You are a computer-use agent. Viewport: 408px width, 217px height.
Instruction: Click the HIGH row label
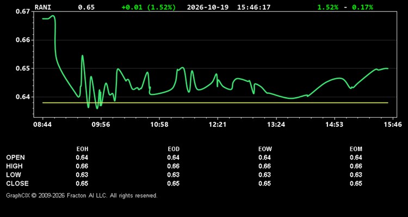coord(14,166)
